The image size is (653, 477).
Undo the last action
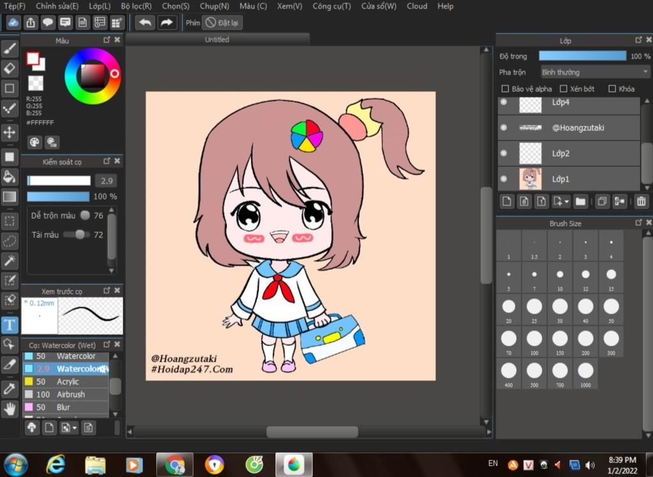coord(145,22)
